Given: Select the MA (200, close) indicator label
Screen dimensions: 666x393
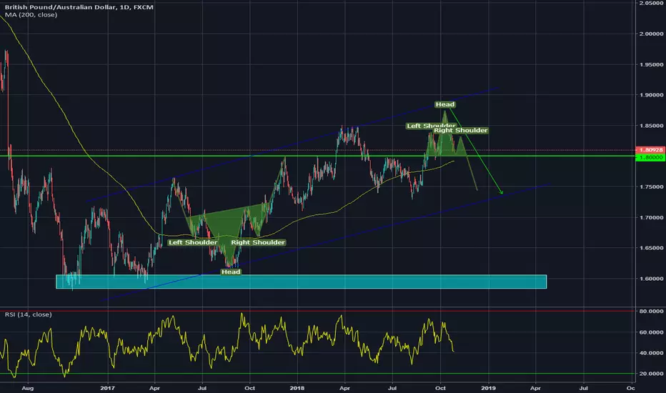Looking at the screenshot, I should click(31, 15).
